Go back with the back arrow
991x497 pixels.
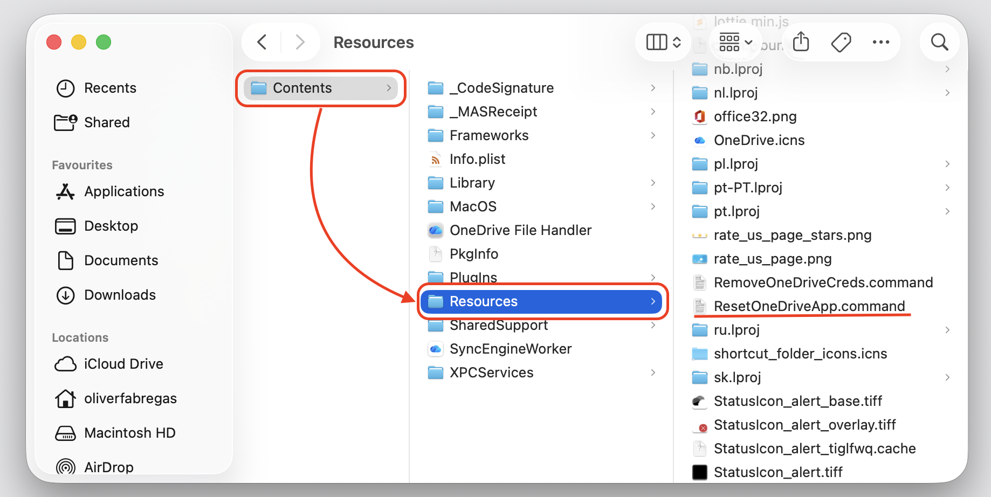coord(262,42)
